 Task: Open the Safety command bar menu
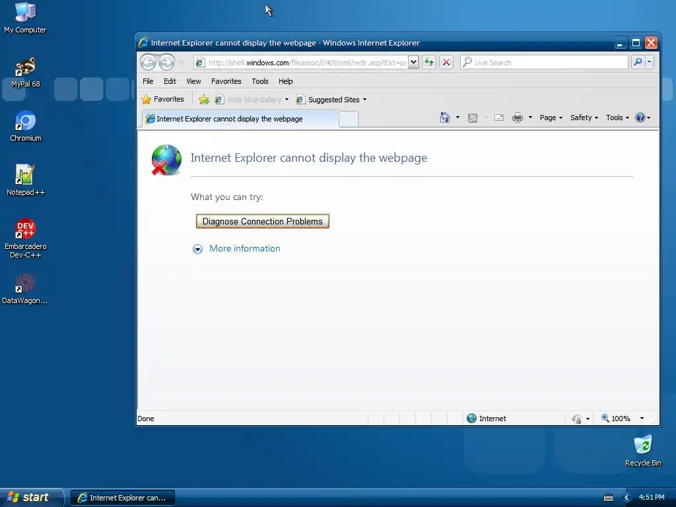point(584,118)
